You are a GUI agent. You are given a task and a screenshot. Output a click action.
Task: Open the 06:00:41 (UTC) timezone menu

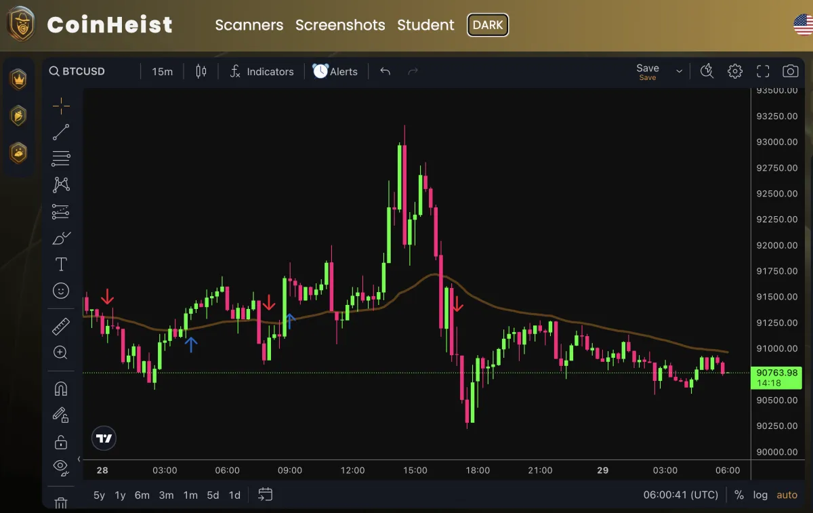pyautogui.click(x=680, y=495)
